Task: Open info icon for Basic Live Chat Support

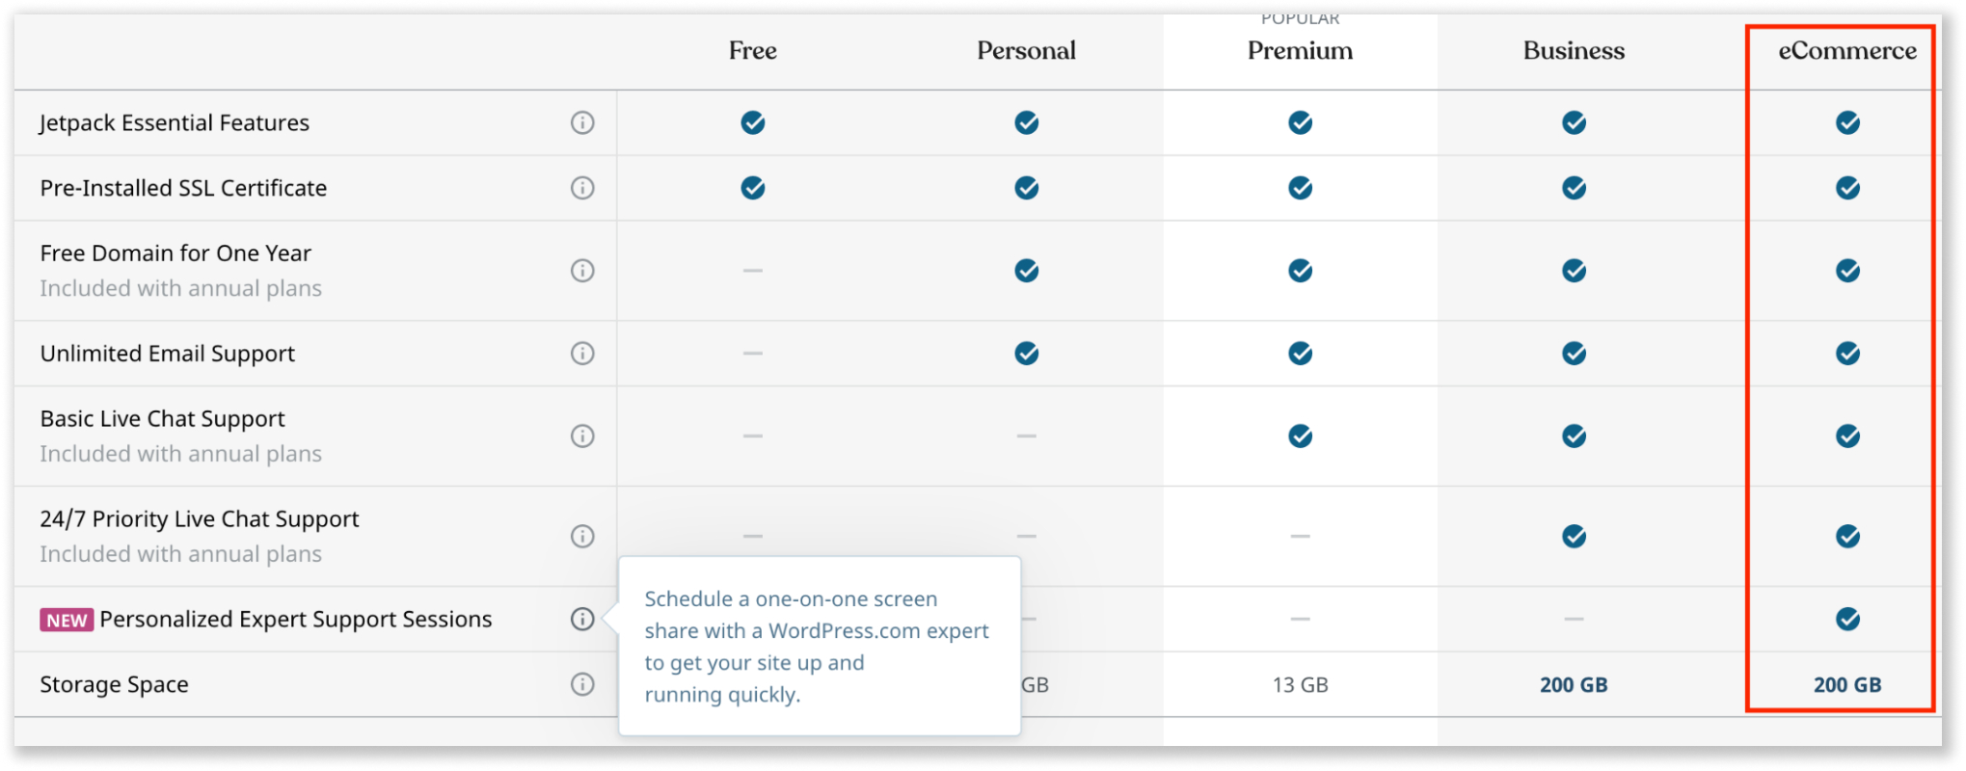Action: [582, 437]
